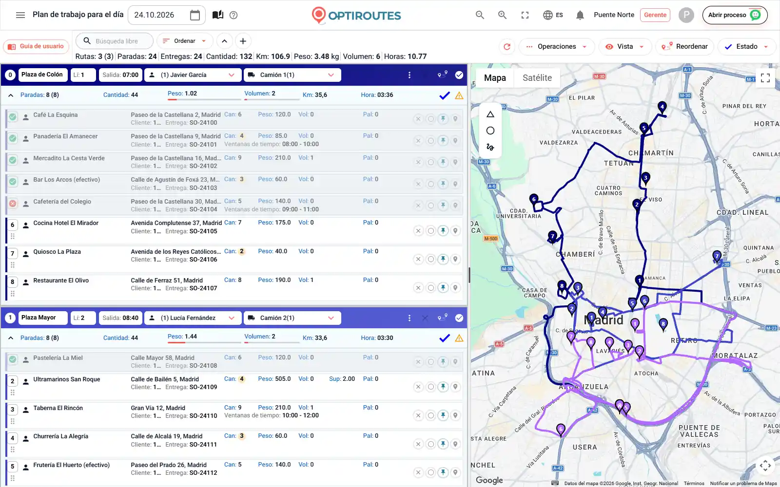Locate Quiosco La Plaza on map
The height and width of the screenshot is (487, 780).
coord(455,259)
